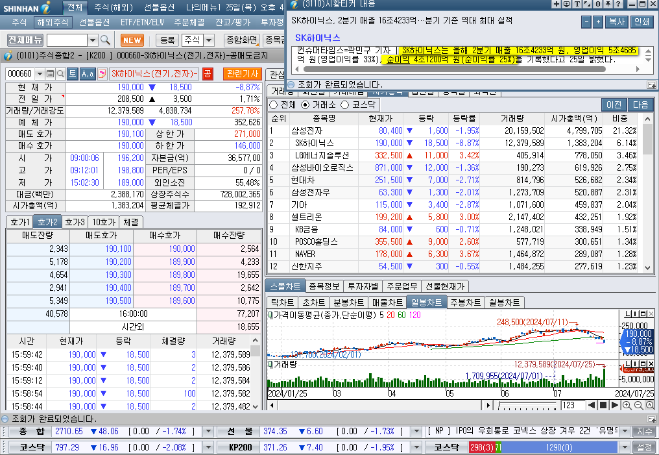Image resolution: width=659 pixels, height=455 pixels.
Task: Open the stock code 000660 dropdown
Action: pos(40,74)
